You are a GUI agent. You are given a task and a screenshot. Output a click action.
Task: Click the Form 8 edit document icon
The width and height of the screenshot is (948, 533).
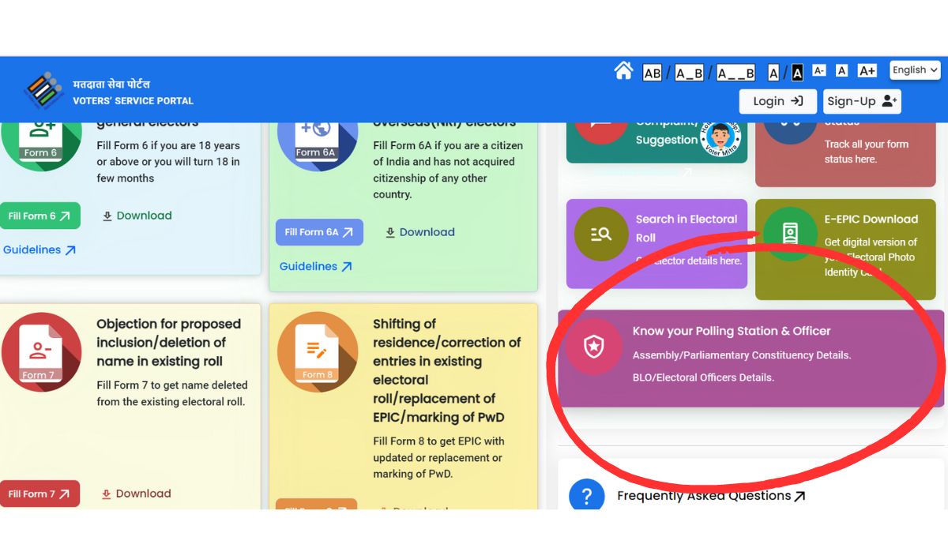point(318,352)
